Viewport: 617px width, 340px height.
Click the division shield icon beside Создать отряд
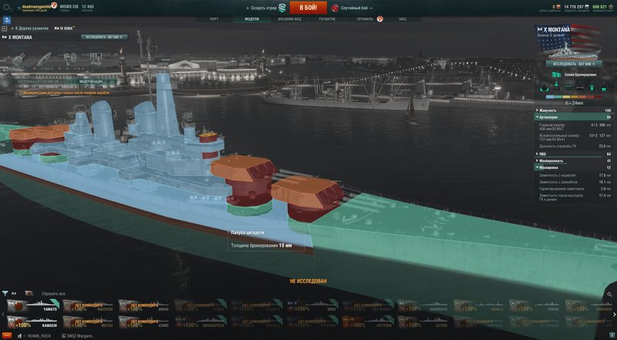pyautogui.click(x=282, y=8)
